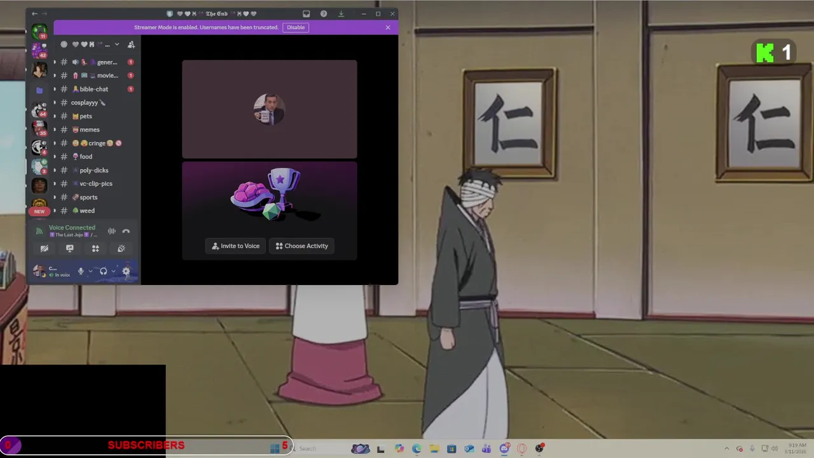The height and width of the screenshot is (458, 814).
Task: Open File Explorer from the taskbar
Action: click(x=434, y=448)
